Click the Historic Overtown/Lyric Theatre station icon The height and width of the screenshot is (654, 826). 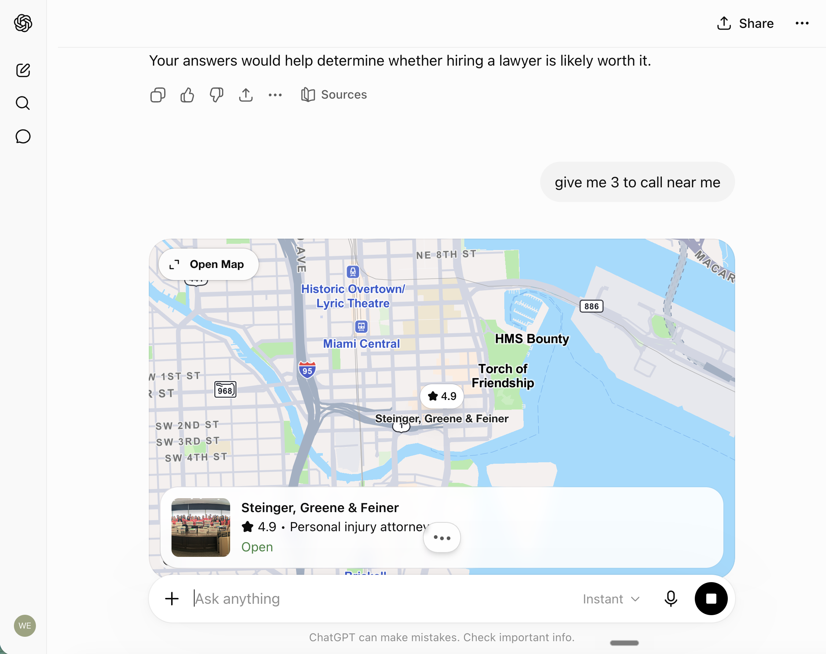tap(353, 272)
